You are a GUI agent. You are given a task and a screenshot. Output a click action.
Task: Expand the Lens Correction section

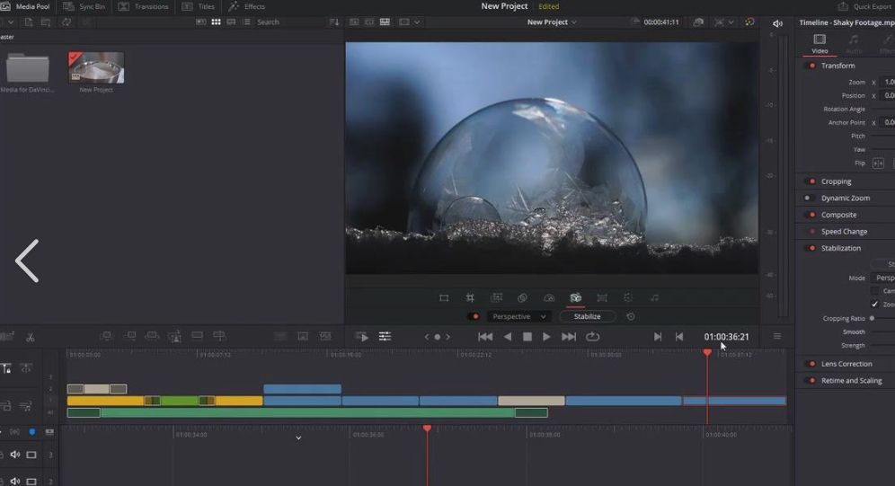pos(846,363)
